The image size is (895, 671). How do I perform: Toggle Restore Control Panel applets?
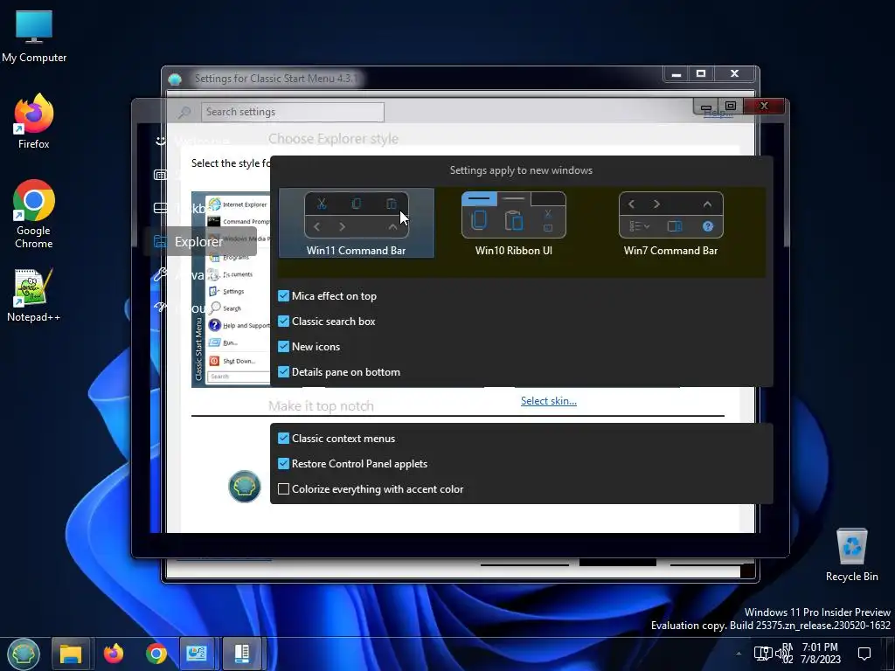pos(284,463)
